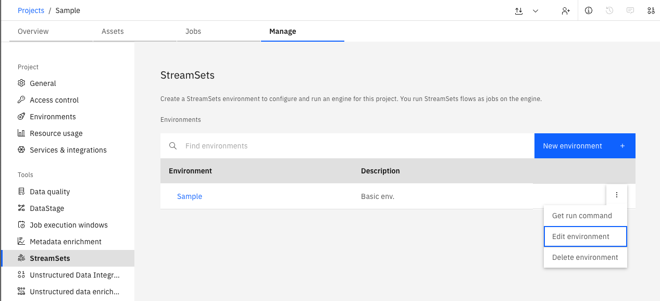
Task: Open the Sample environment link
Action: pos(190,196)
